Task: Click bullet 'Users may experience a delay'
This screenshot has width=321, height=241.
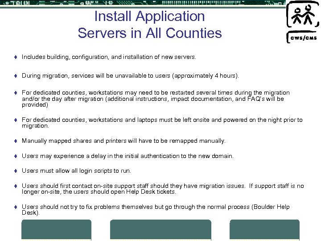Action: click(x=128, y=156)
